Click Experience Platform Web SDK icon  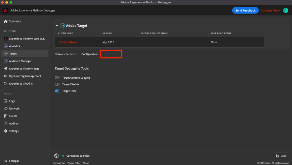[5, 39]
